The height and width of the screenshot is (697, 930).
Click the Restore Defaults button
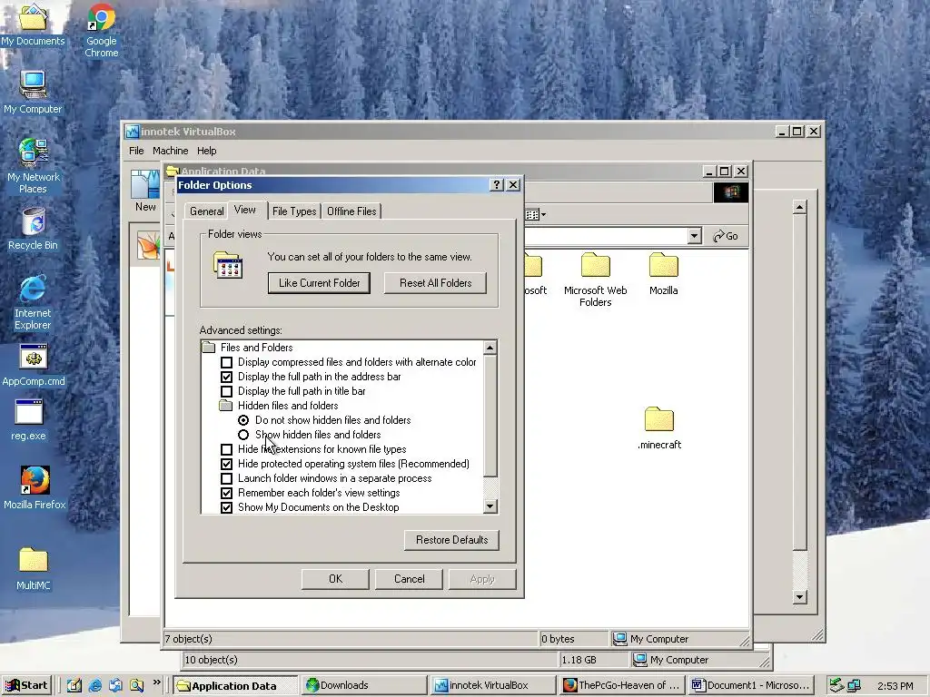point(451,540)
